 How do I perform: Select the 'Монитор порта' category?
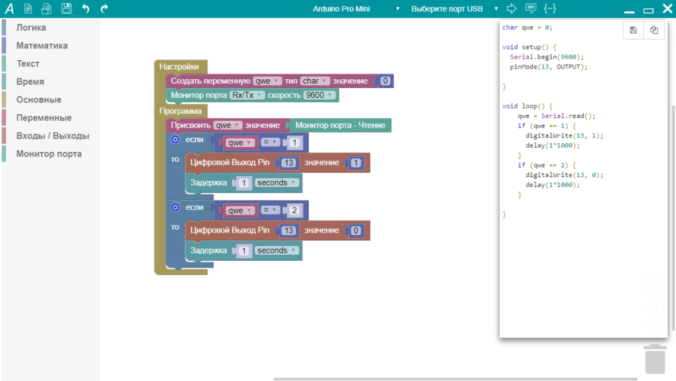click(x=49, y=154)
